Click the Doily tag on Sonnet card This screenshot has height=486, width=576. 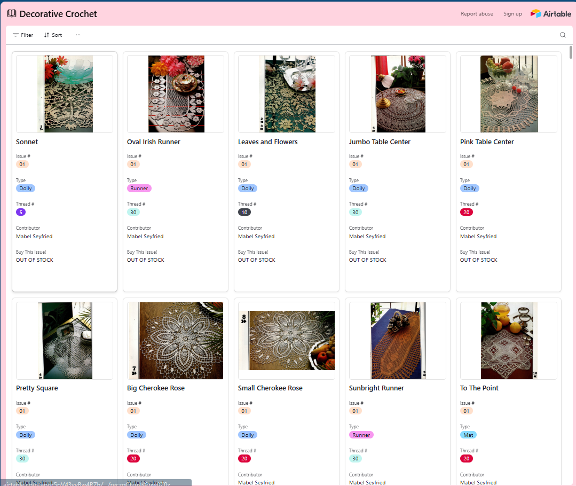[25, 188]
